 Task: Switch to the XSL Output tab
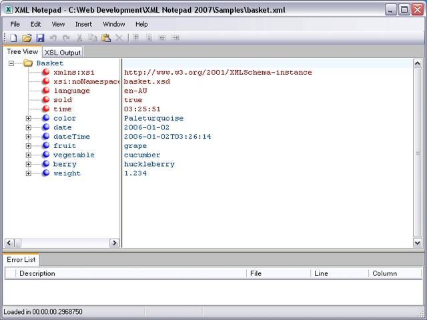[63, 52]
